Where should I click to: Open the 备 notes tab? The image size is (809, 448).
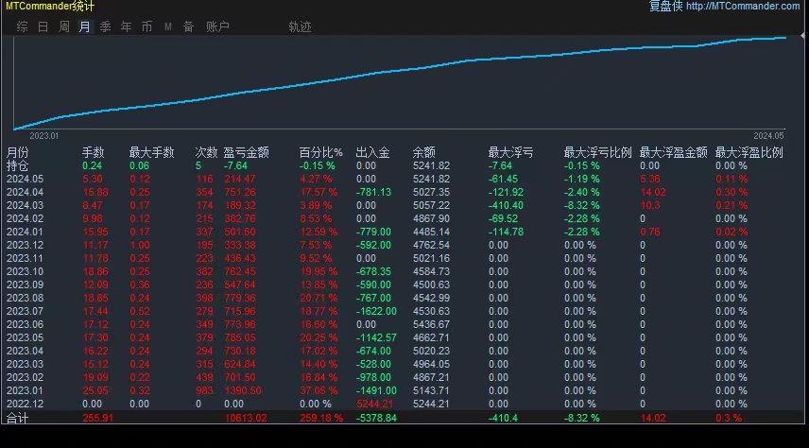pos(188,26)
